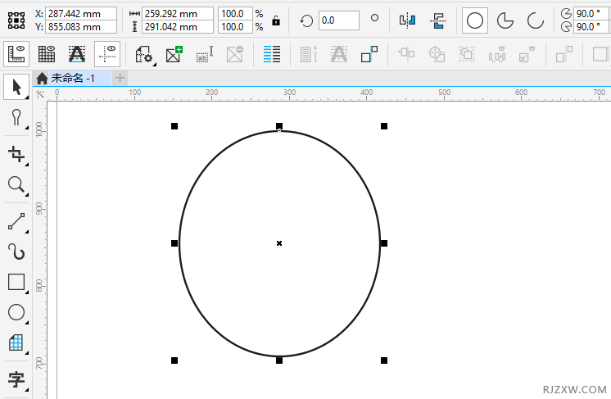Add a new document tab with plus
The image size is (611, 399).
(x=120, y=78)
